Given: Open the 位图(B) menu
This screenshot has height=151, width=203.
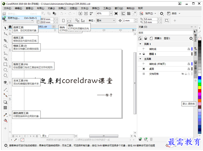Looking at the screenshot, I should pyautogui.click(x=73, y=8).
